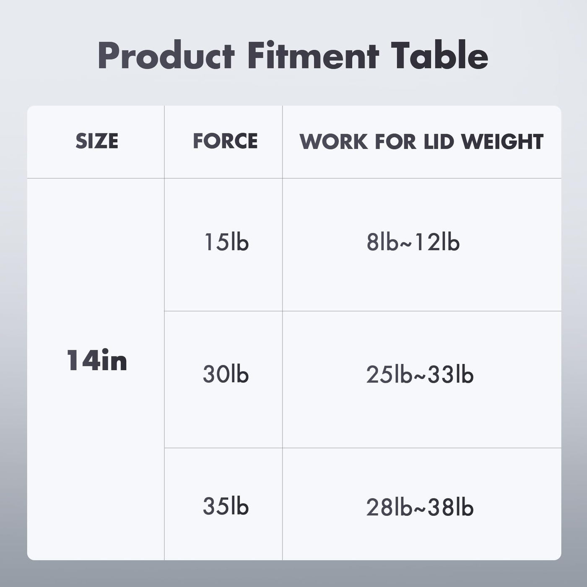
Task: Click the WORK FOR LID WEIGHT header
Action: click(421, 141)
